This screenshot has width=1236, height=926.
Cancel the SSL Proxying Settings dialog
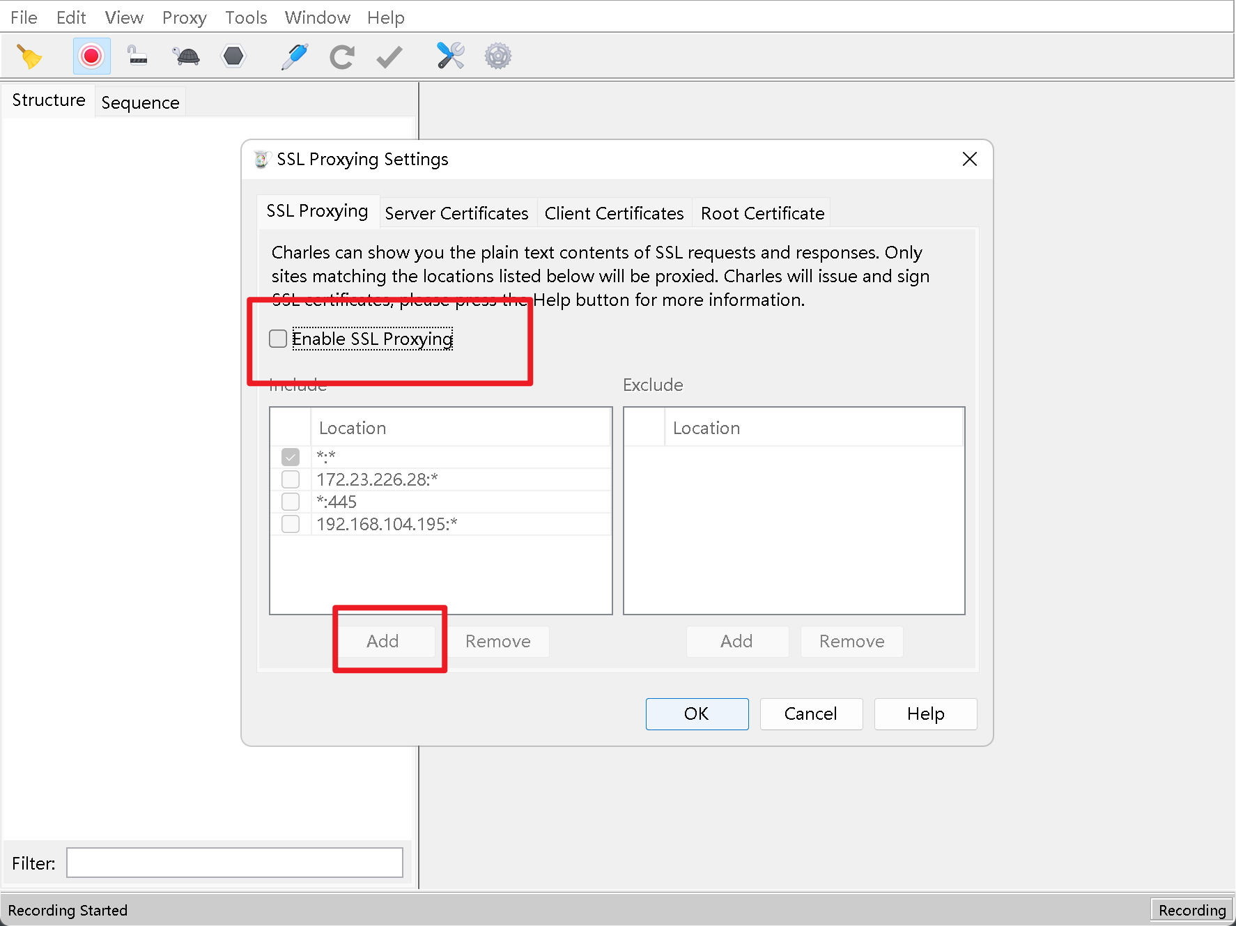point(811,713)
